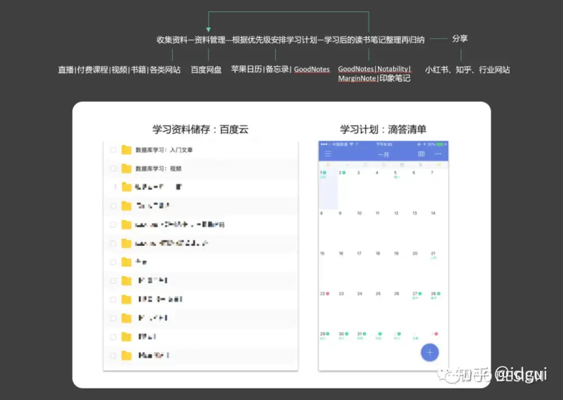Screen dimensions: 563x400
Task: Open the hamburger menu in the calendar app
Action: point(328,154)
